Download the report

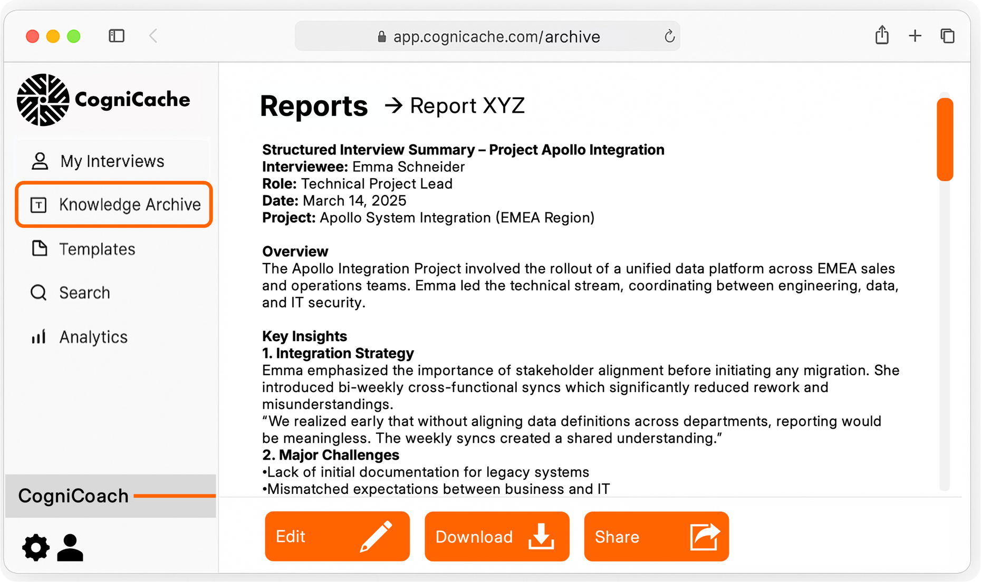click(x=496, y=536)
